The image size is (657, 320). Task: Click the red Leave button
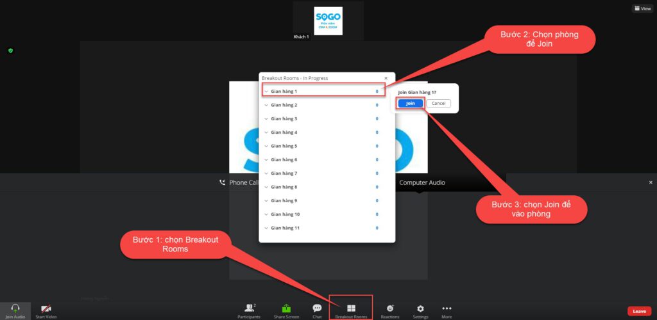[639, 311]
